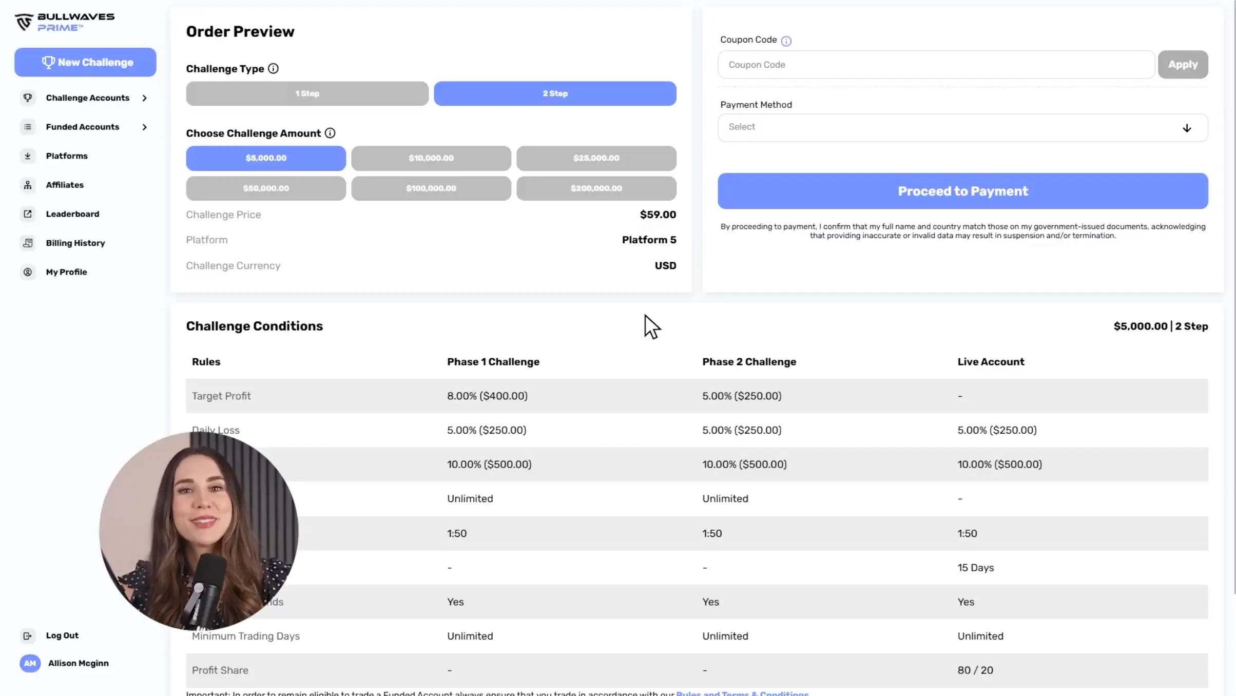Click the Challenge Accounts trophy icon
This screenshot has height=696, width=1236.
tap(28, 98)
